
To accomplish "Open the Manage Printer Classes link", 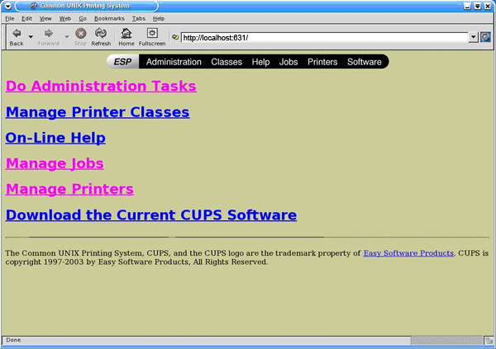I will tap(98, 112).
